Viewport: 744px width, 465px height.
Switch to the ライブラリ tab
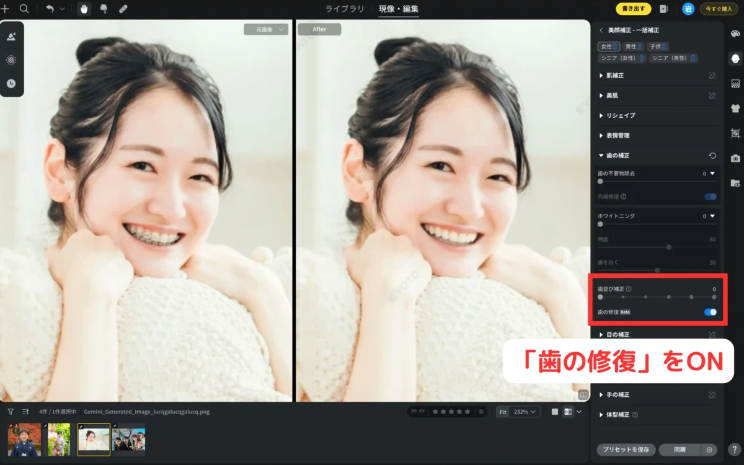pyautogui.click(x=345, y=9)
